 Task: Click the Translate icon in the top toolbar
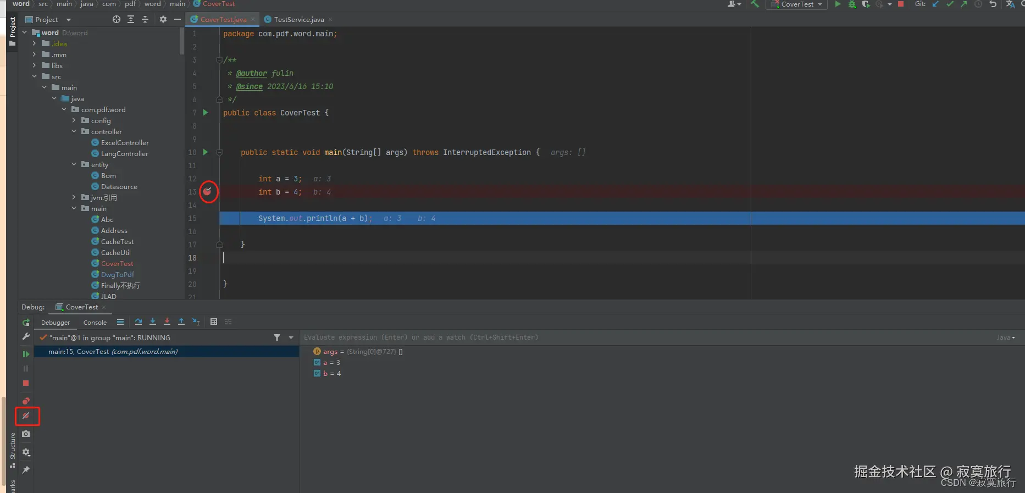1010,4
